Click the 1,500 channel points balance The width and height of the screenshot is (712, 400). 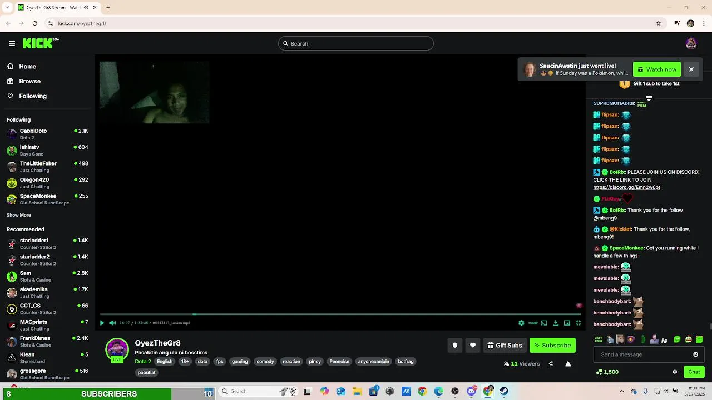pos(607,372)
